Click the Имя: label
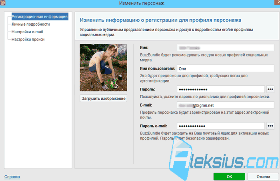The image size is (280, 181). pyautogui.click(x=144, y=48)
